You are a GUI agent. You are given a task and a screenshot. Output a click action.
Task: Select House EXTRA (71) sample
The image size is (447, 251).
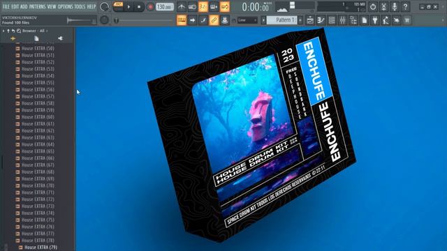[x=38, y=192]
